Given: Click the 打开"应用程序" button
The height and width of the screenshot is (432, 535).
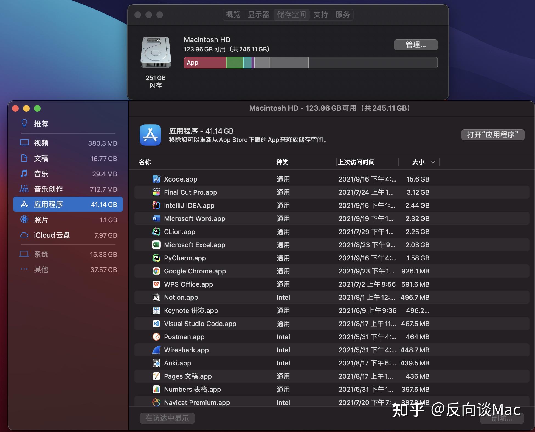Looking at the screenshot, I should [x=492, y=135].
